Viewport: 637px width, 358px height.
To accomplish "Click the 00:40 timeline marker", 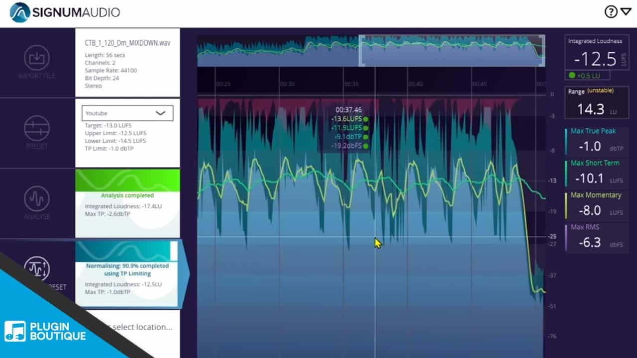I will tap(415, 84).
